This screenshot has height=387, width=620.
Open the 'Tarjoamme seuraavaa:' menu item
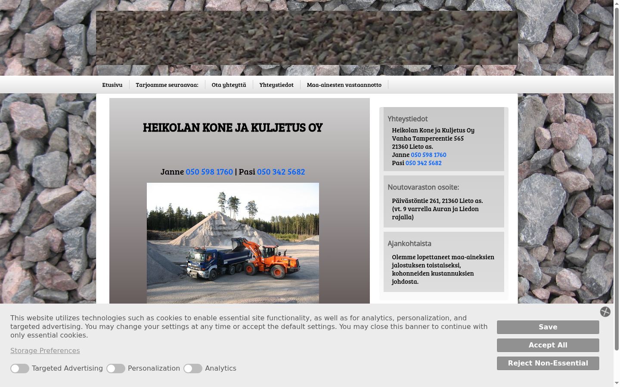pyautogui.click(x=167, y=85)
